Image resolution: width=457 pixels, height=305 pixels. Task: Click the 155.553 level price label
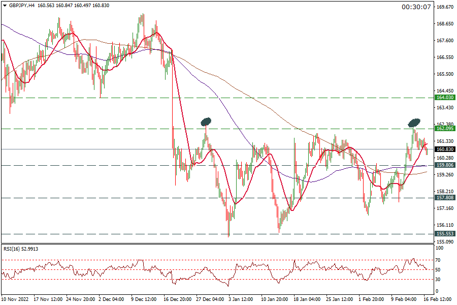pyautogui.click(x=445, y=234)
